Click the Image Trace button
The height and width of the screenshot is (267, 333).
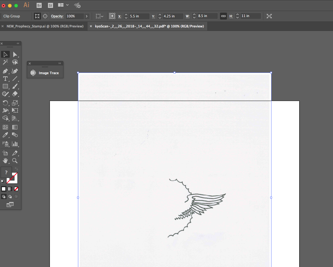45,73
